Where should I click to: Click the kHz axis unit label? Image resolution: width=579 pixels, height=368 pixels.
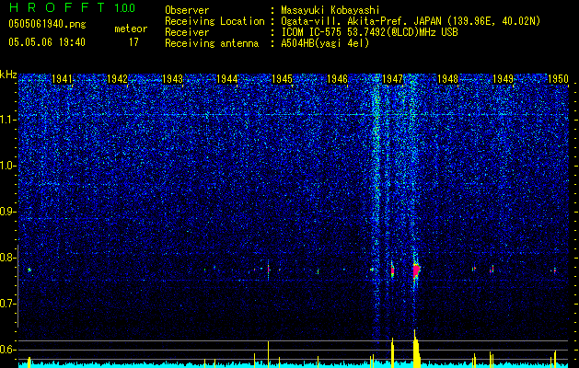click(x=8, y=75)
